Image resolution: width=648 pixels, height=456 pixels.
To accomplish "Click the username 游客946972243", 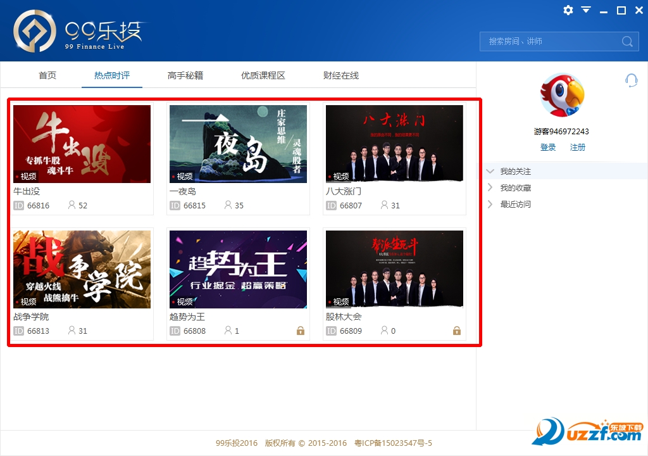I will pyautogui.click(x=561, y=132).
